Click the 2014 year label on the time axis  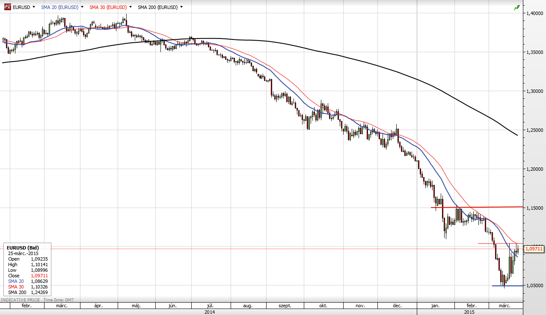(x=210, y=312)
